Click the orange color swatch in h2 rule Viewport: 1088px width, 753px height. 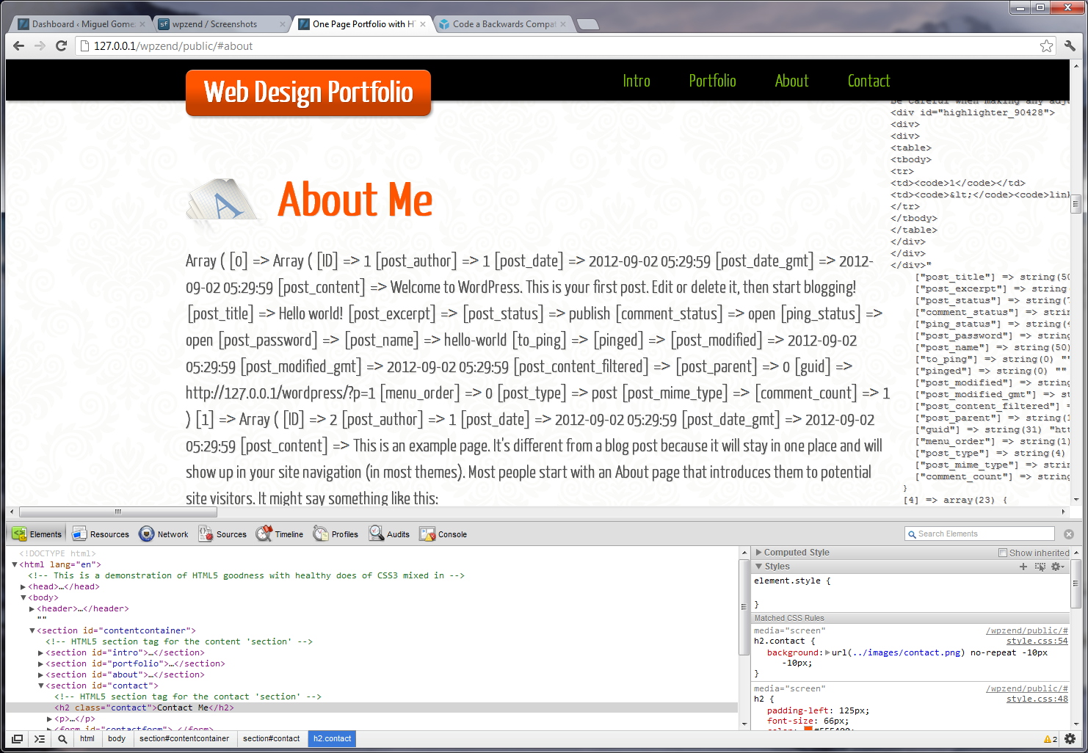point(808,730)
